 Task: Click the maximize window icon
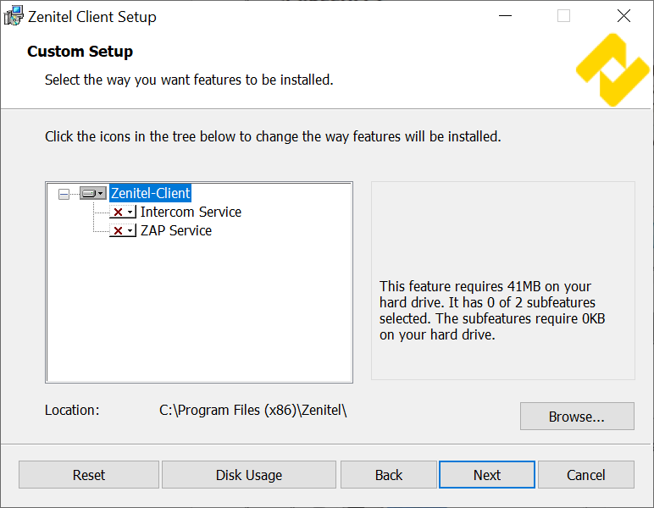click(x=563, y=16)
